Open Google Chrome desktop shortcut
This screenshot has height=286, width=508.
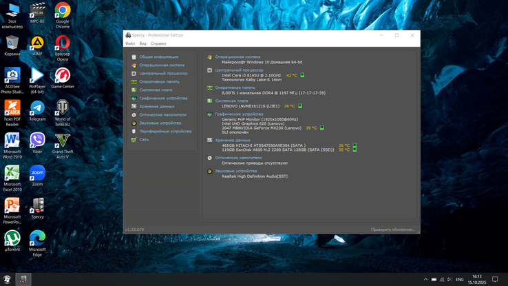63,15
